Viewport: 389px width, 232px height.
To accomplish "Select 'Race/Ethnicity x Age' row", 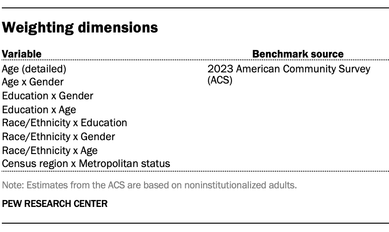I will (x=50, y=151).
